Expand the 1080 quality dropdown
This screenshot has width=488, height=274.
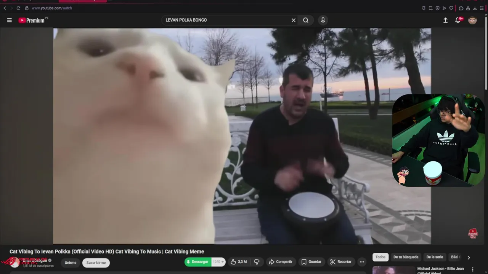click(x=218, y=262)
